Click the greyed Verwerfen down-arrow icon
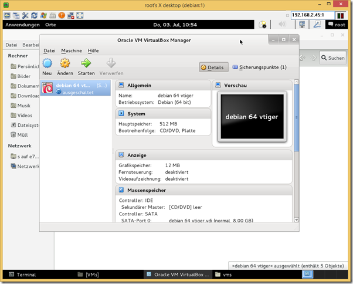353x284 pixels. click(111, 63)
